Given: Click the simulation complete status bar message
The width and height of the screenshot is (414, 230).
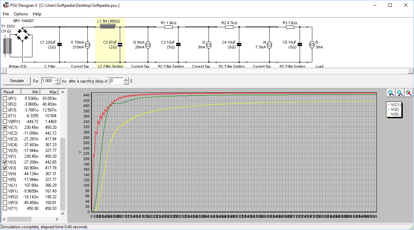Looking at the screenshot, I should click(44, 227).
